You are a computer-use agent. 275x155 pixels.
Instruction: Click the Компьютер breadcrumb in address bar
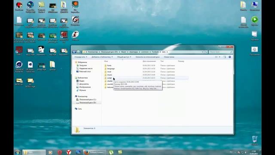point(93,52)
